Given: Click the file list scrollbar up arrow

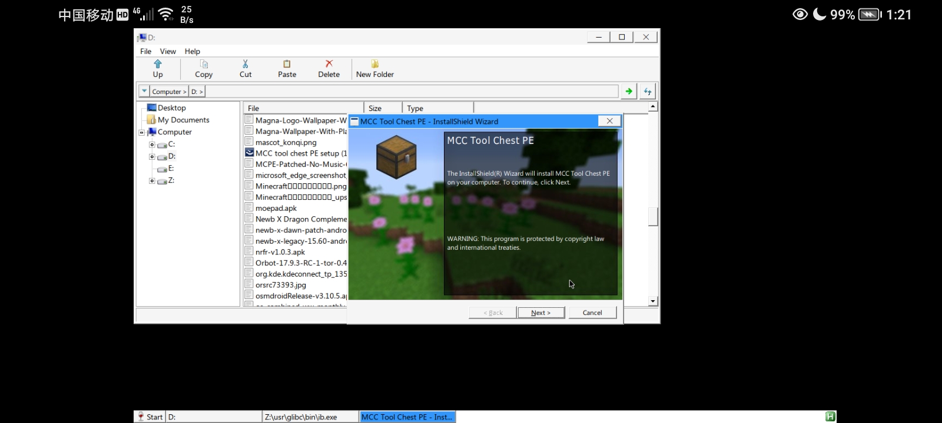Looking at the screenshot, I should 652,106.
